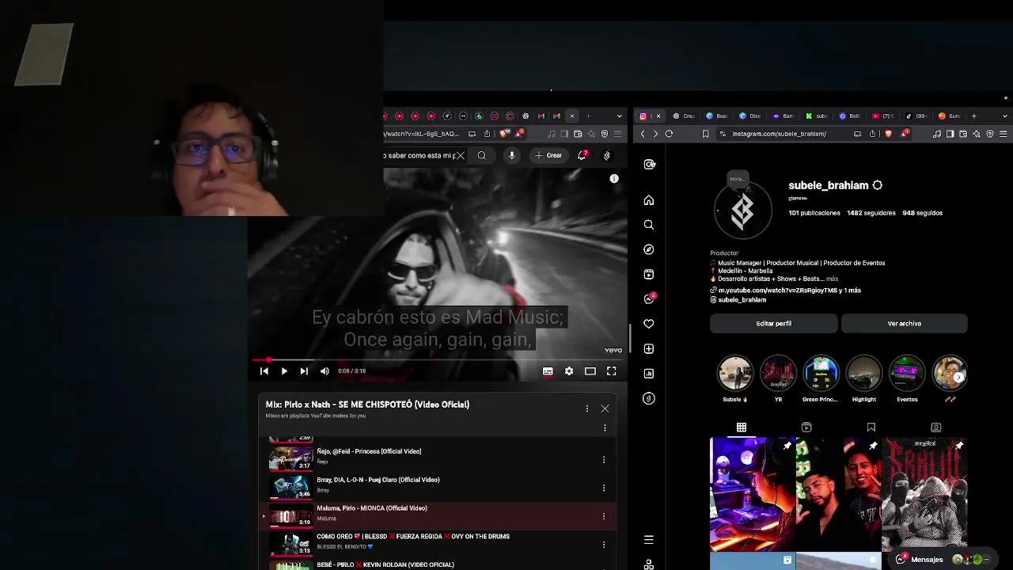Open options for Maluma MIONCA row
The height and width of the screenshot is (570, 1013).
tap(604, 516)
